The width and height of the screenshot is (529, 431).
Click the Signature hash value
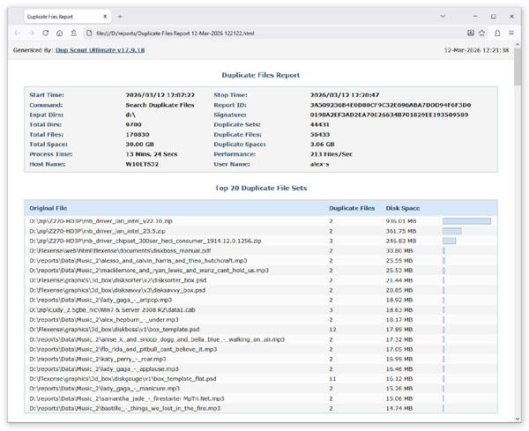389,115
